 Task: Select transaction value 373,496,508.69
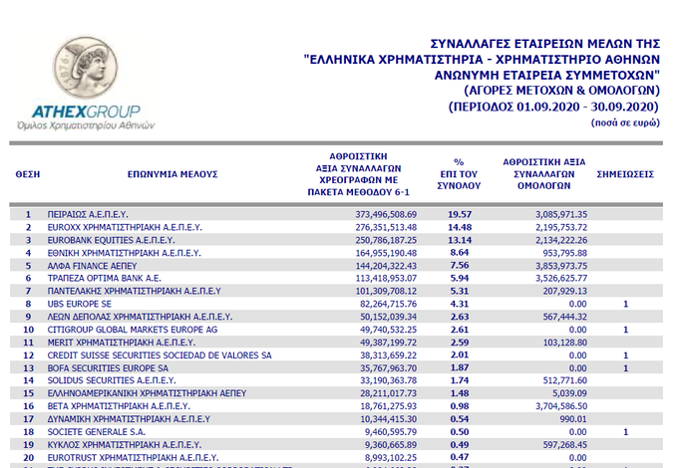click(386, 214)
